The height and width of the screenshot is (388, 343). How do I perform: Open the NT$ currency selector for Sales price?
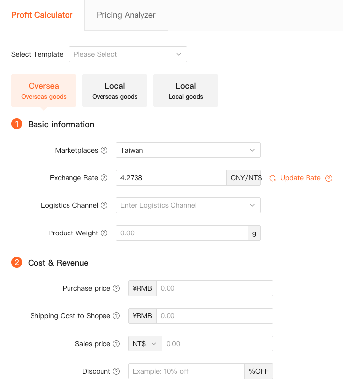(145, 344)
